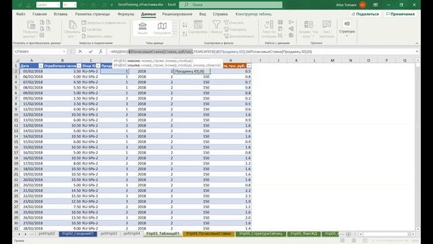The image size is (433, 244).
Task: Select the Упр02_Сводная01 sheet tab
Action: coord(78,234)
